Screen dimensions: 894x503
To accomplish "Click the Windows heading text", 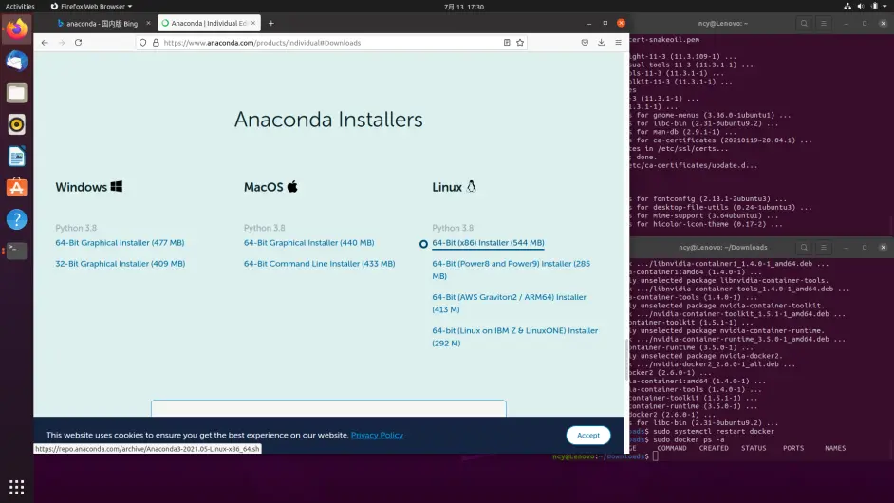I will click(81, 187).
